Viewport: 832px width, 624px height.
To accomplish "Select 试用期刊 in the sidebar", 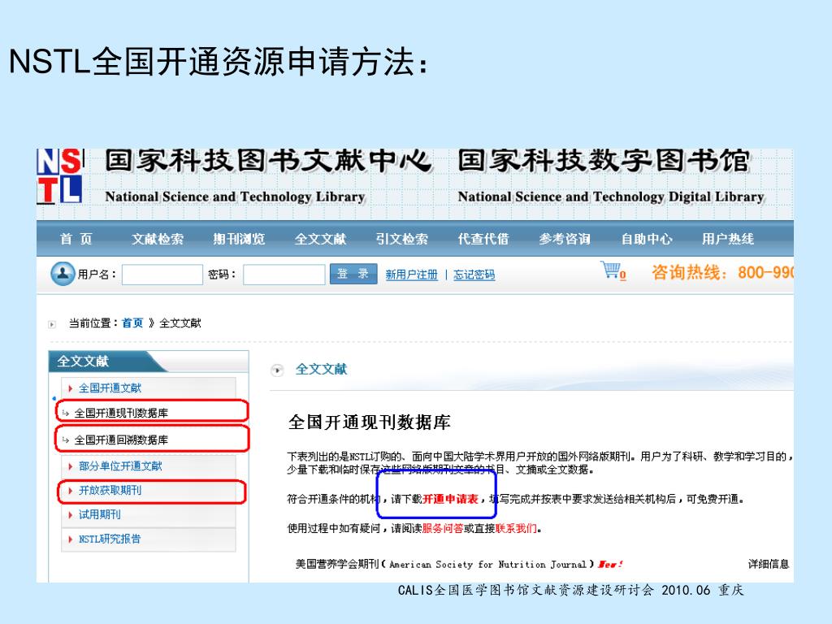I will (x=100, y=514).
